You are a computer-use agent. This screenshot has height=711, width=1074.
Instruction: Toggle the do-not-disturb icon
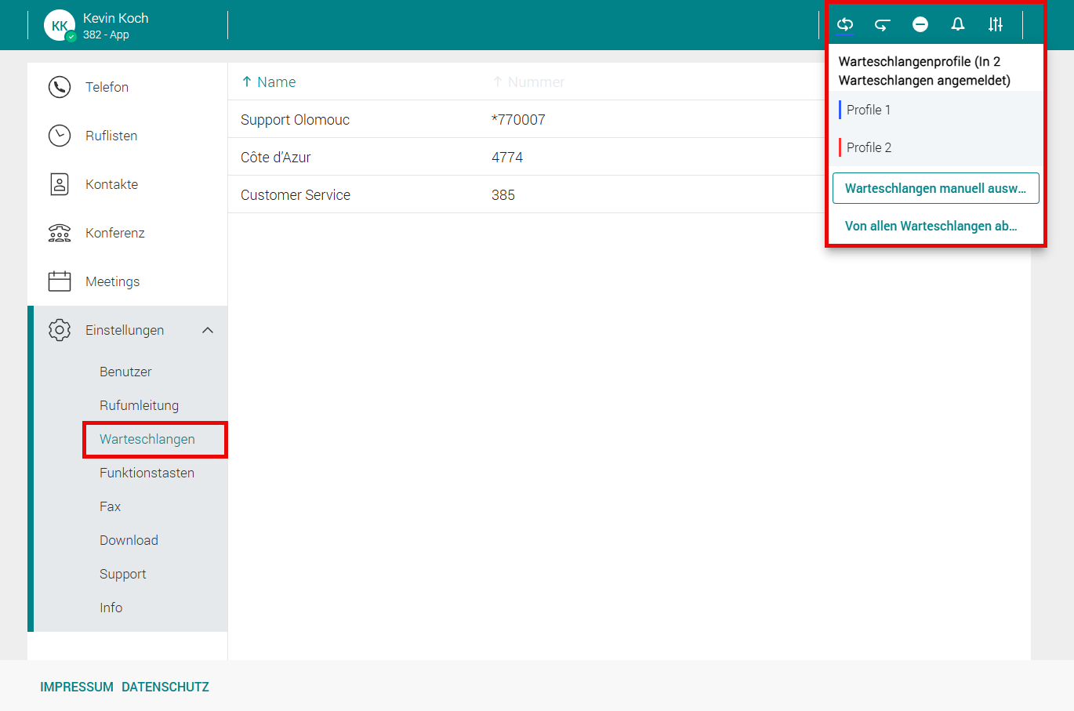point(920,24)
